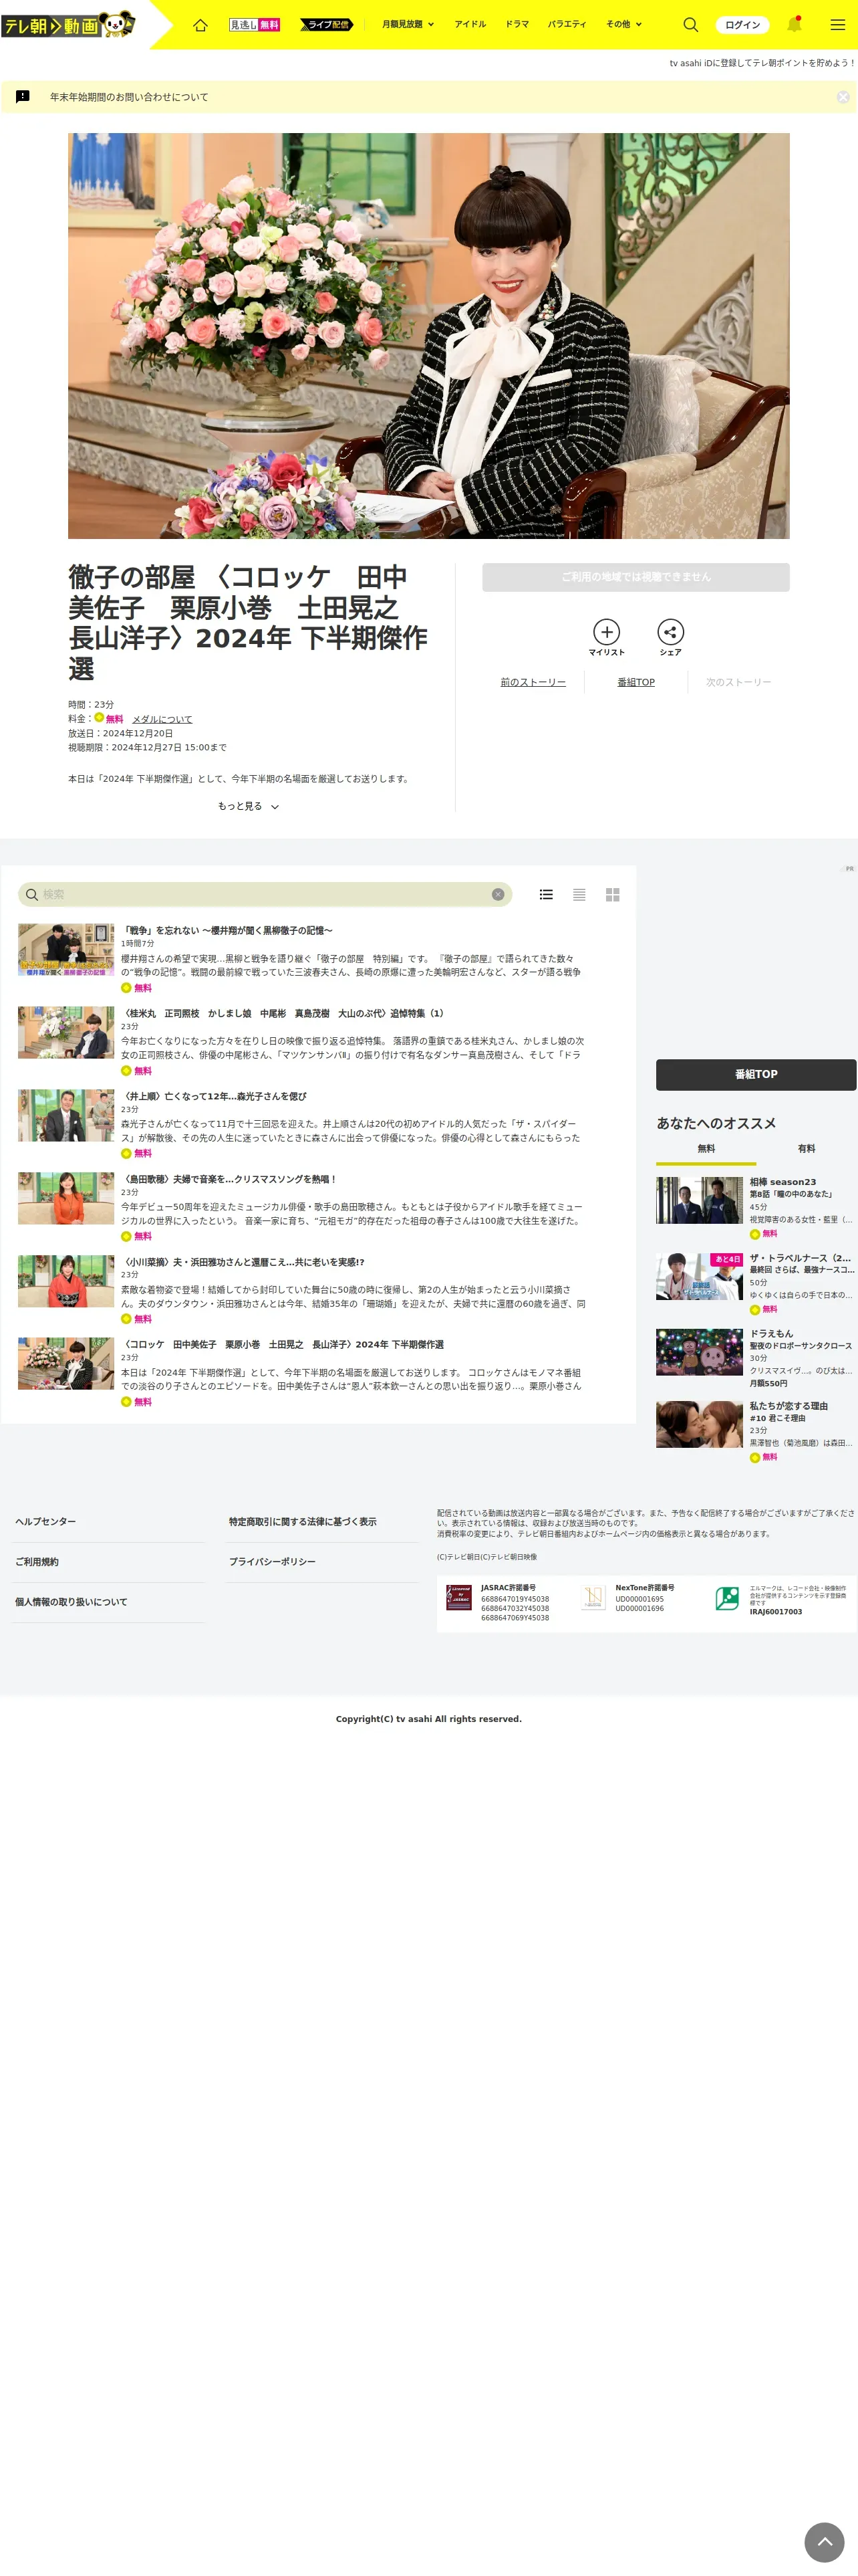Open 個人情報の取り扱いについて footer link
The height and width of the screenshot is (2576, 858).
pos(71,1601)
